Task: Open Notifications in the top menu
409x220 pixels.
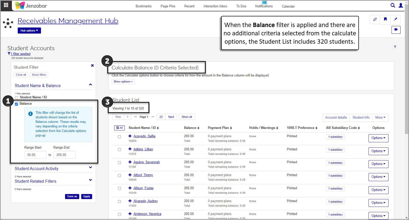Action: 264,6
